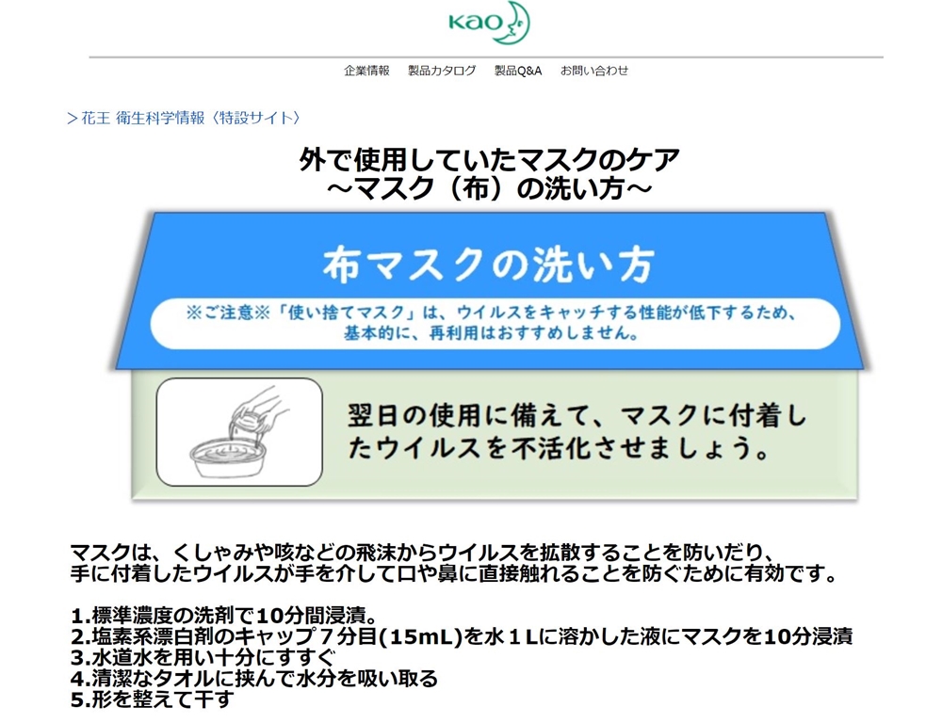Click step 1 about 標準濃度の洗剤
This screenshot has width=942, height=723.
pyautogui.click(x=224, y=617)
